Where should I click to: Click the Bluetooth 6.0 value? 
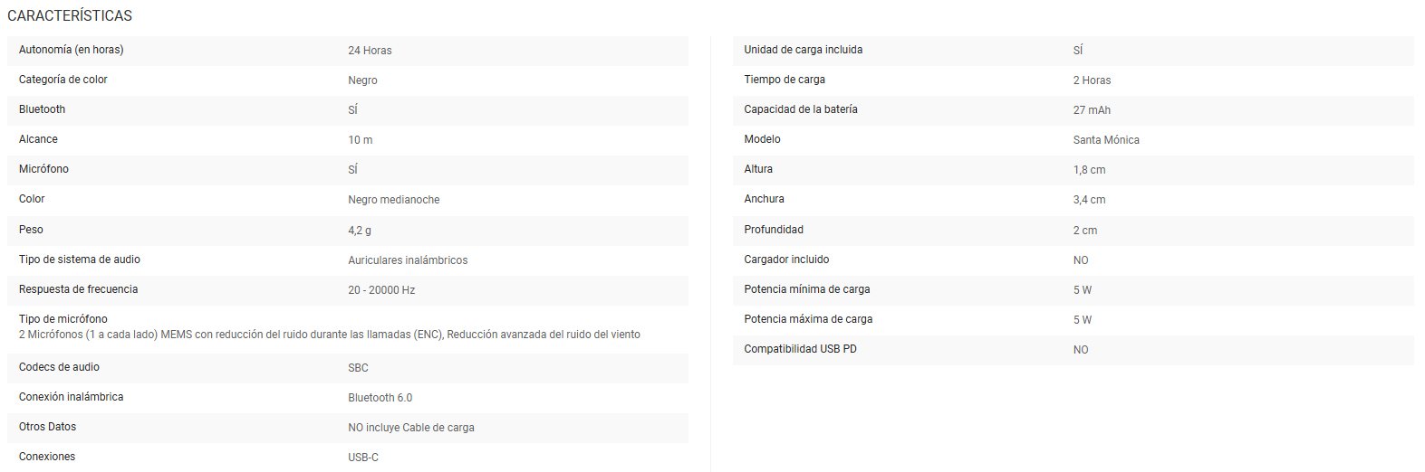(380, 398)
